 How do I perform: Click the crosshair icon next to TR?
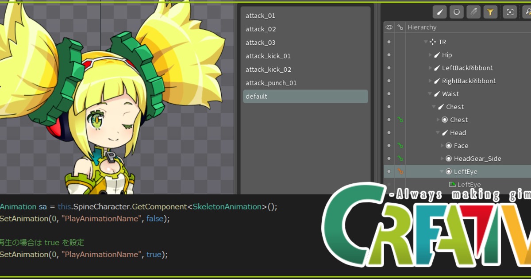pos(433,42)
